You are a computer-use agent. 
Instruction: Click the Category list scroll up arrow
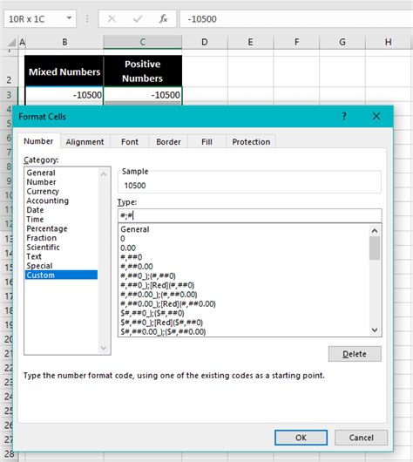click(104, 173)
